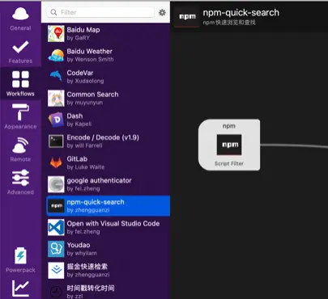Viewport: 328px width, 299px height.
Task: Click the Encode / Decode terminal icon
Action: [56, 141]
